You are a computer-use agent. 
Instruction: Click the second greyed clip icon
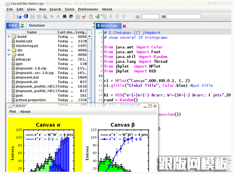coord(117,16)
